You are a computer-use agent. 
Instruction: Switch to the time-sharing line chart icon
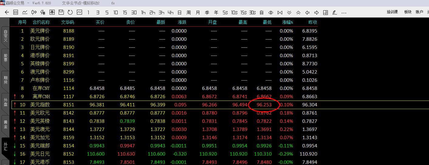[x=25, y=12]
